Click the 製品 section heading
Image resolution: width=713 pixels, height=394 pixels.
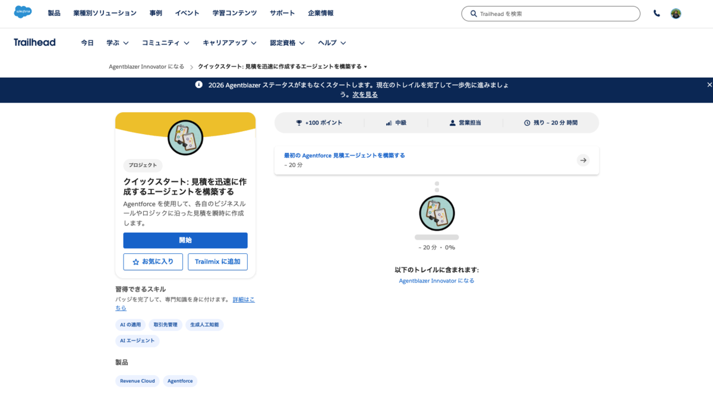(122, 363)
